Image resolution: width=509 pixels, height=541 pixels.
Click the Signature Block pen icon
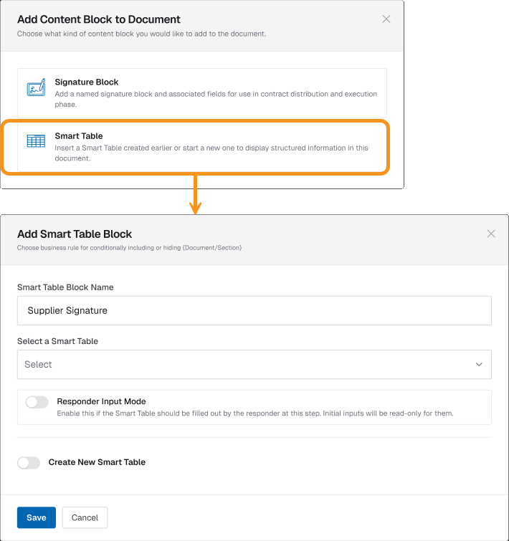[x=36, y=89]
